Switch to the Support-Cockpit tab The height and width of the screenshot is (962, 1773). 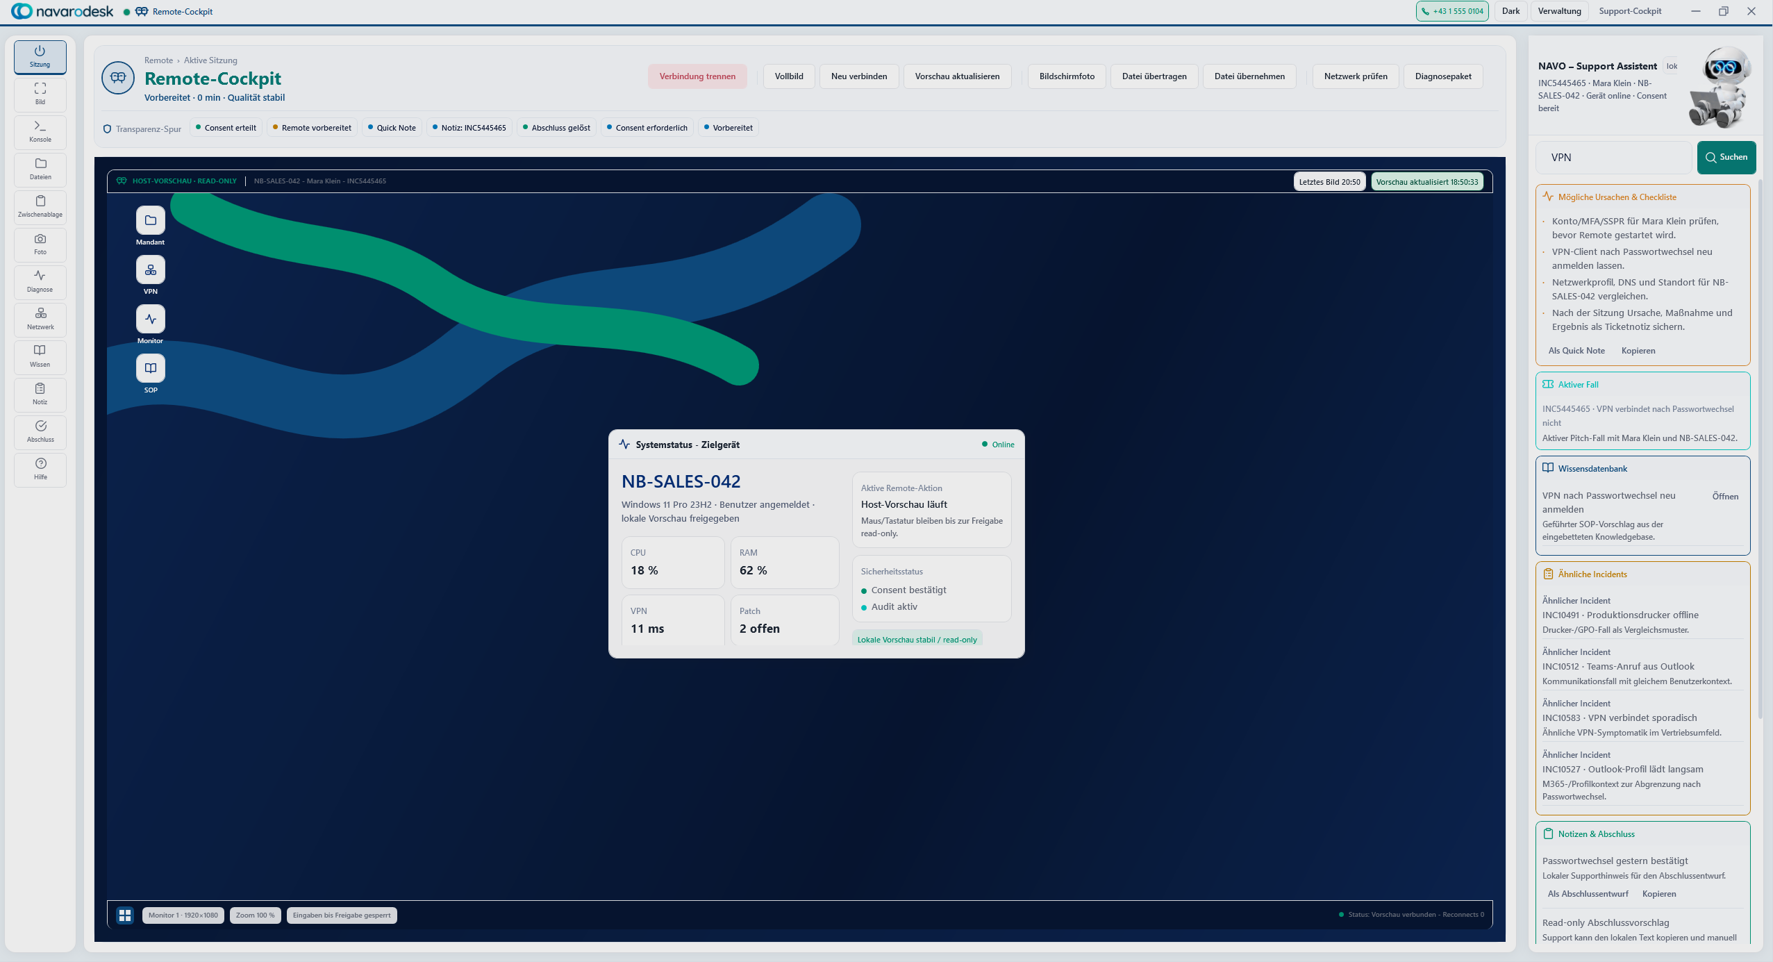1630,11
